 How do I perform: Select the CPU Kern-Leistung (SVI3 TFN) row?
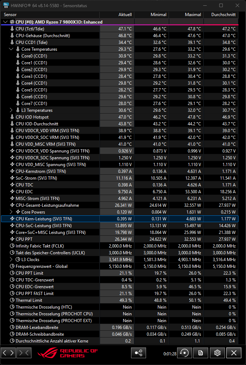tap(120, 219)
